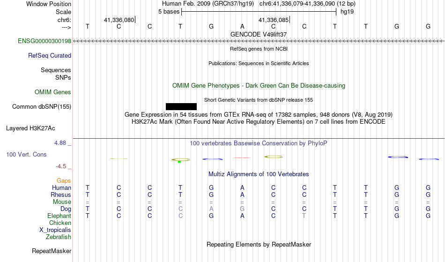Click the chr6: base position label
The width and height of the screenshot is (445, 262).
coord(64,20)
